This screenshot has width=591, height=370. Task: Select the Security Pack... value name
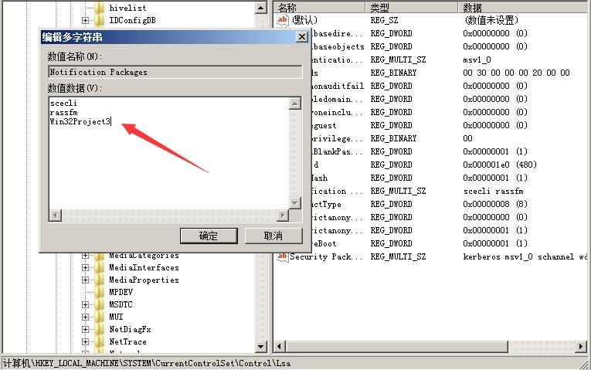pyautogui.click(x=326, y=256)
